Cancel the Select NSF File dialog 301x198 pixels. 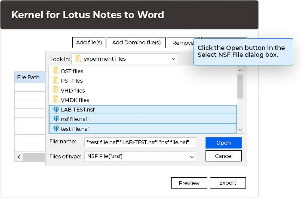(x=224, y=156)
